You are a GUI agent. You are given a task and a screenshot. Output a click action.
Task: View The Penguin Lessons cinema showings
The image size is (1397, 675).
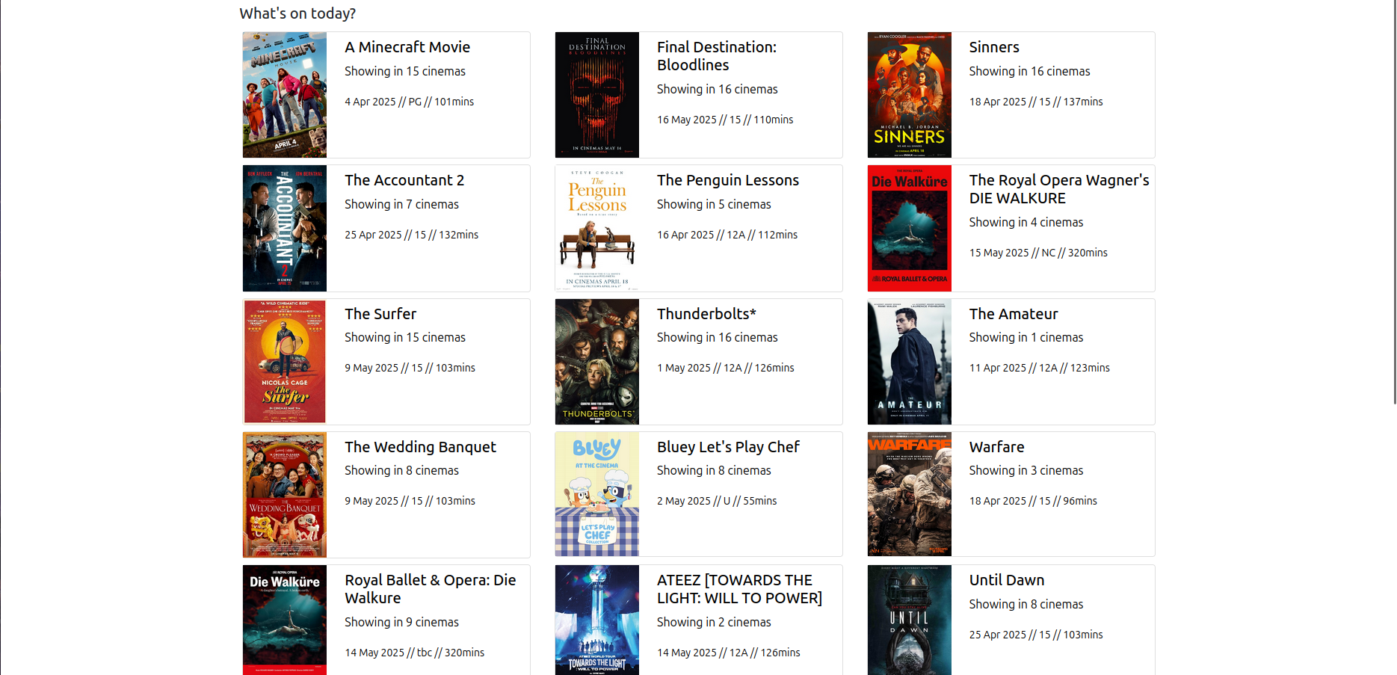click(714, 204)
